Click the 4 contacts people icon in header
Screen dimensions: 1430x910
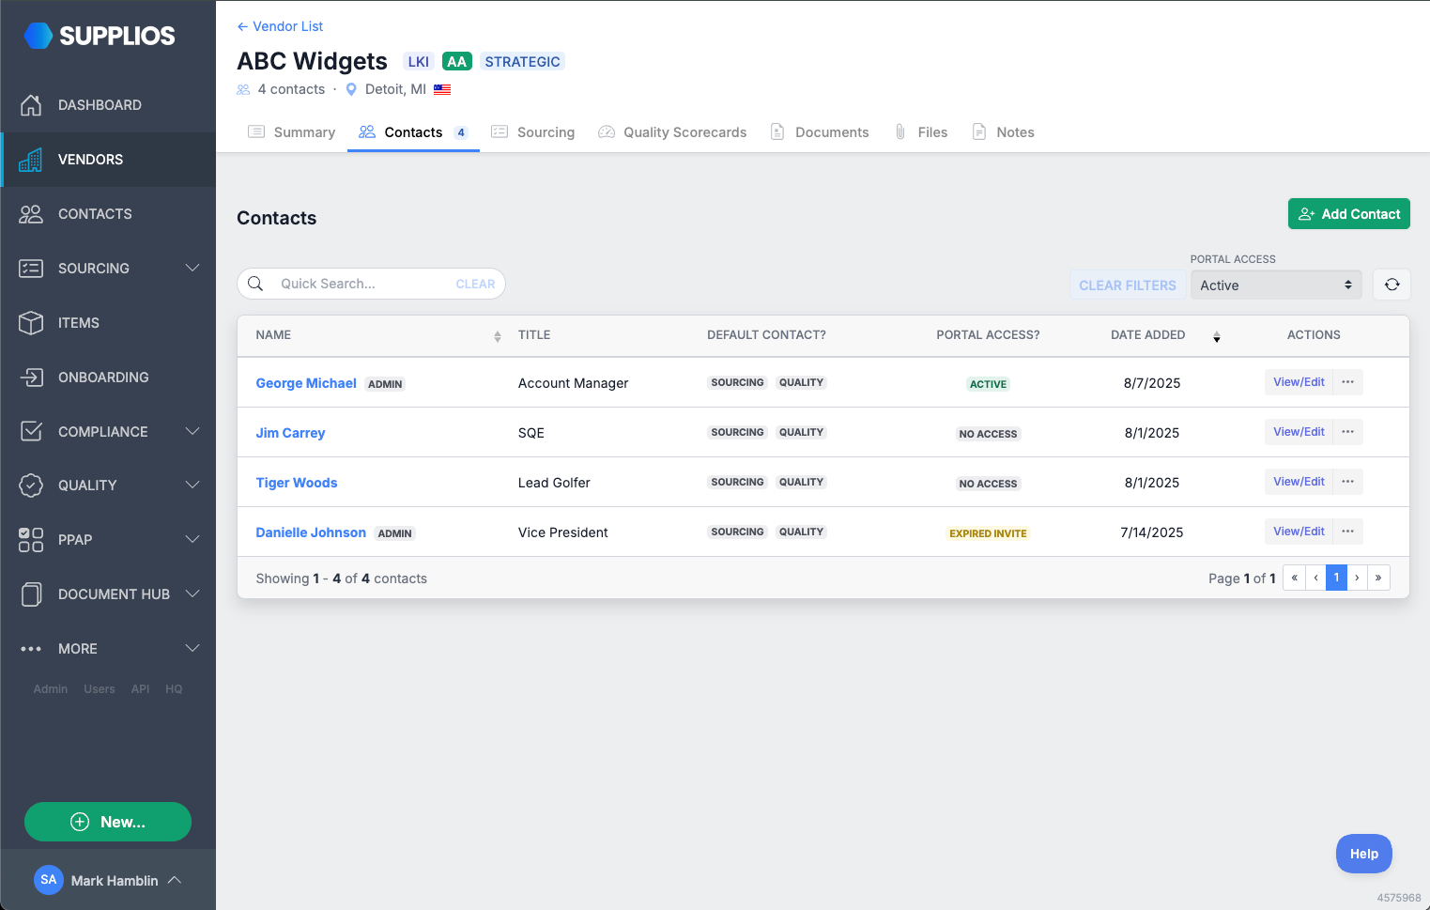(x=244, y=89)
